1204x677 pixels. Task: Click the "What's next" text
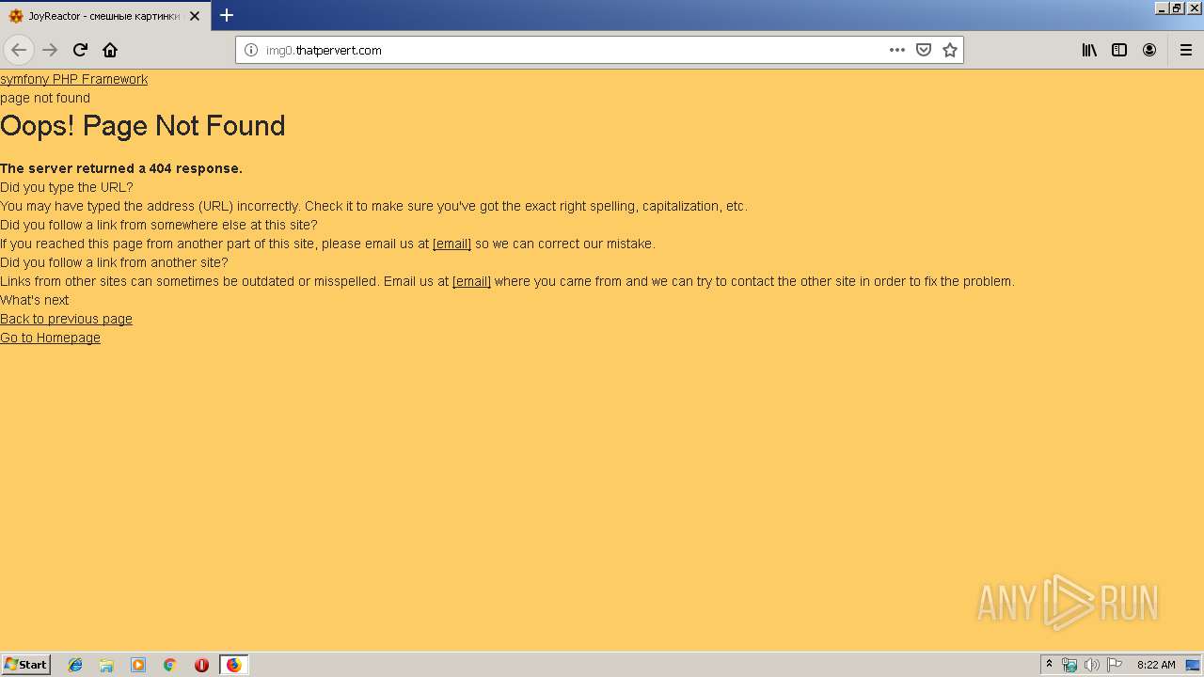(x=35, y=300)
